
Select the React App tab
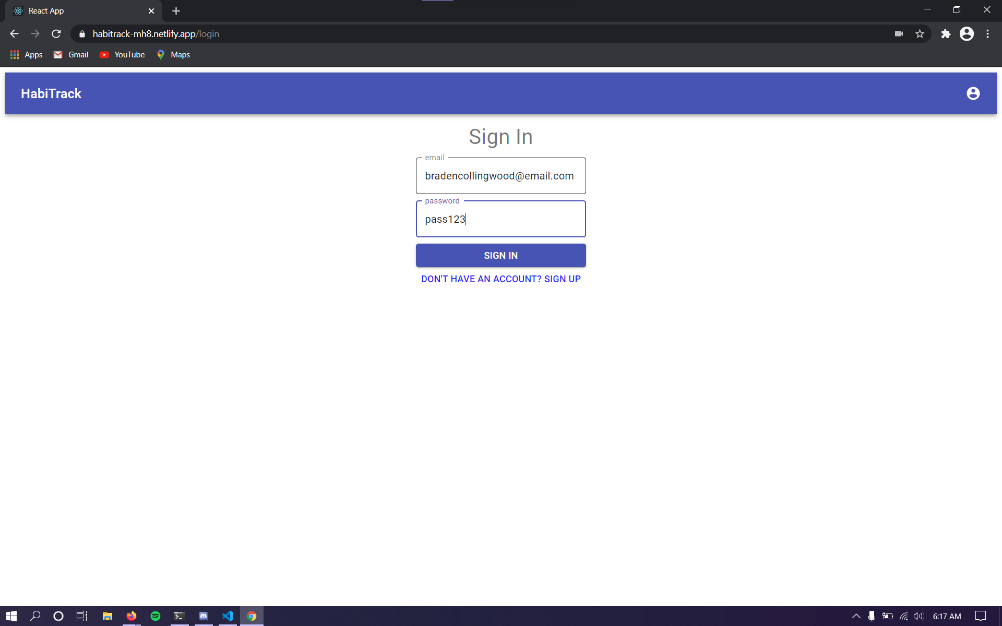coord(78,11)
